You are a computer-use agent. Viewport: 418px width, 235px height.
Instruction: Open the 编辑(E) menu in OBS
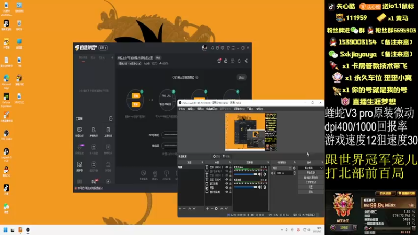click(x=191, y=109)
